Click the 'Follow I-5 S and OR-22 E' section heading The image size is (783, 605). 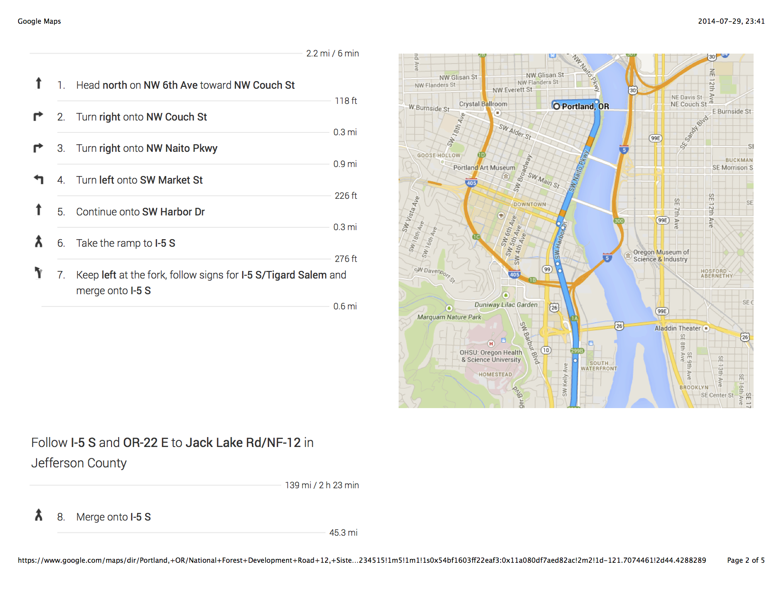[172, 453]
